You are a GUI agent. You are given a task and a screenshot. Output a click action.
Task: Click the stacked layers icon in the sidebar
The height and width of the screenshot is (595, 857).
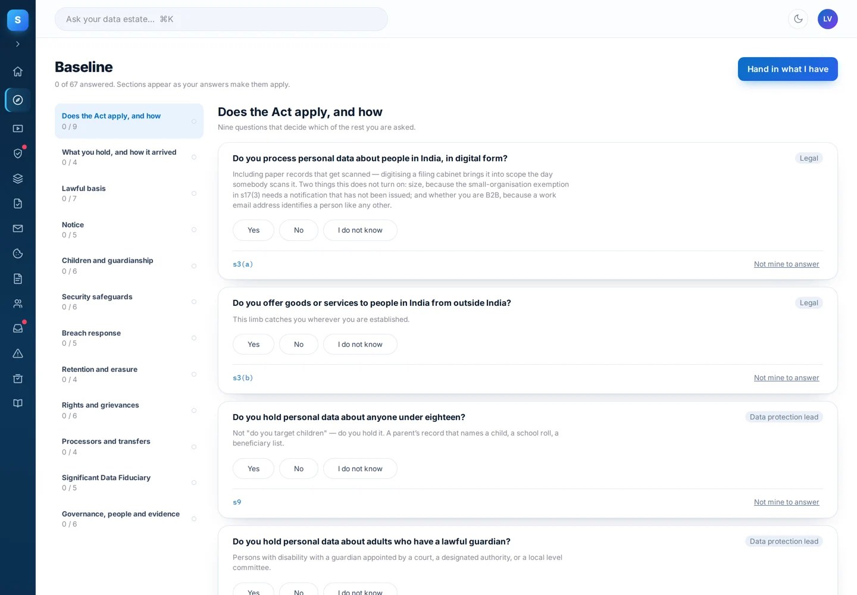click(18, 178)
